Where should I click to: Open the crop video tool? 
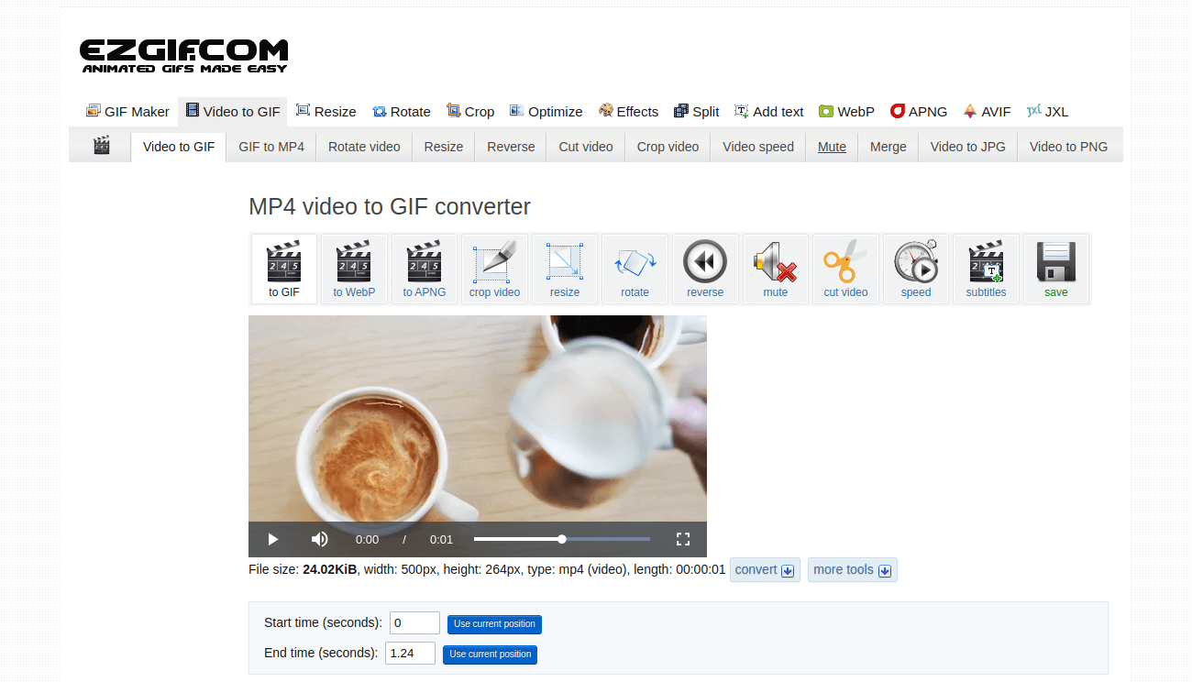[x=494, y=269]
